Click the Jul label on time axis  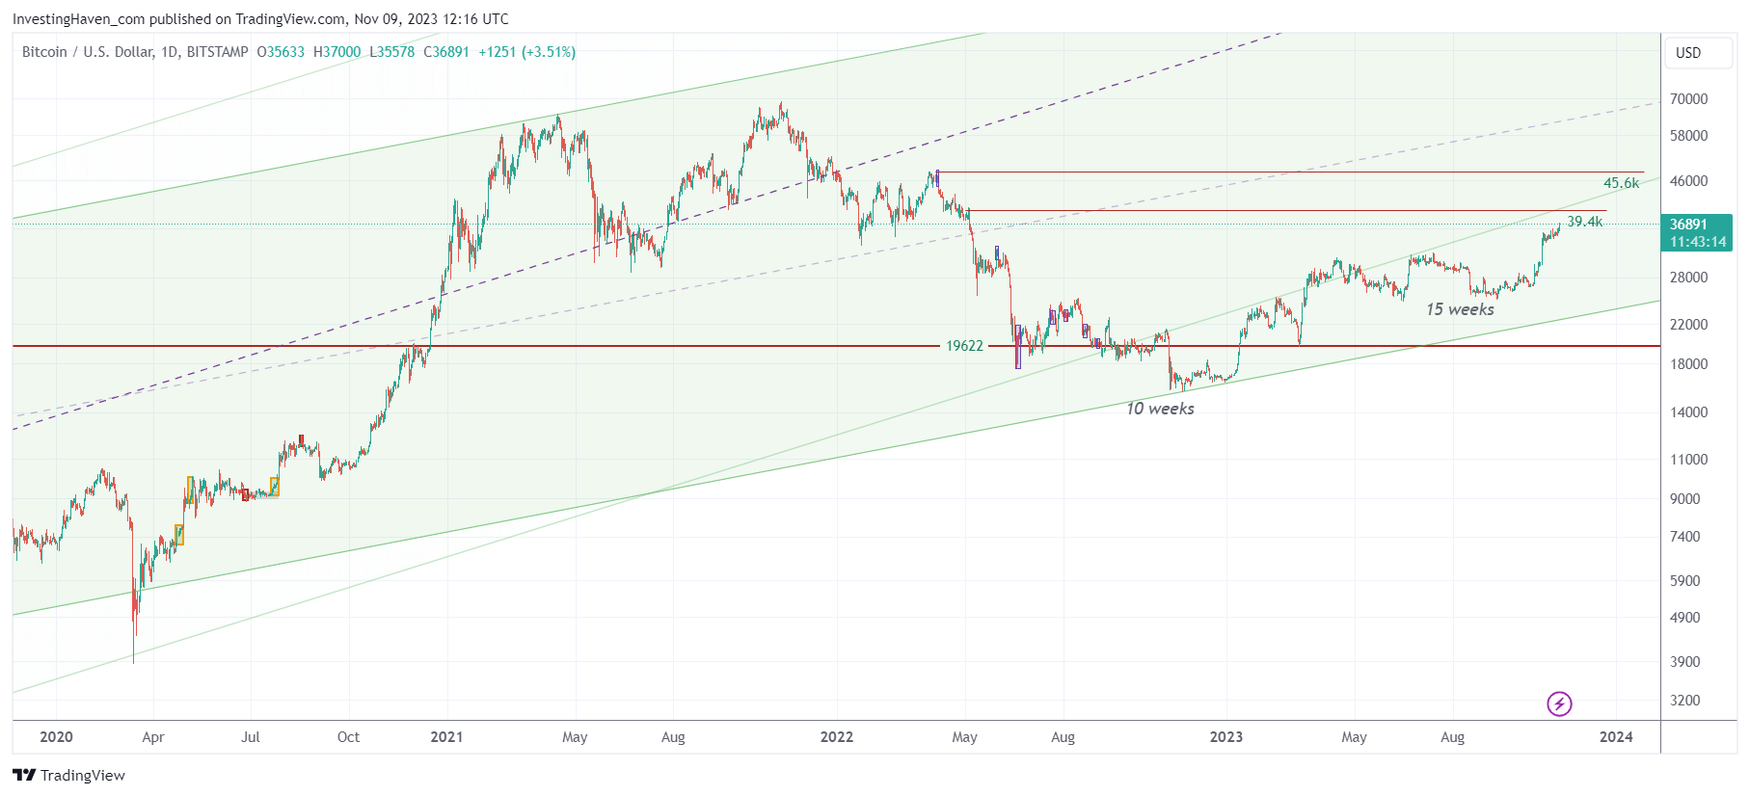(251, 737)
